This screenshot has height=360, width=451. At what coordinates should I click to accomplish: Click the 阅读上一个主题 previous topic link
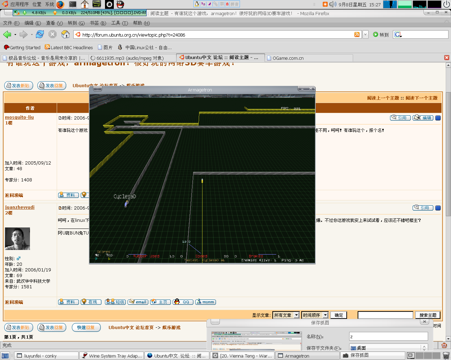pos(383,98)
